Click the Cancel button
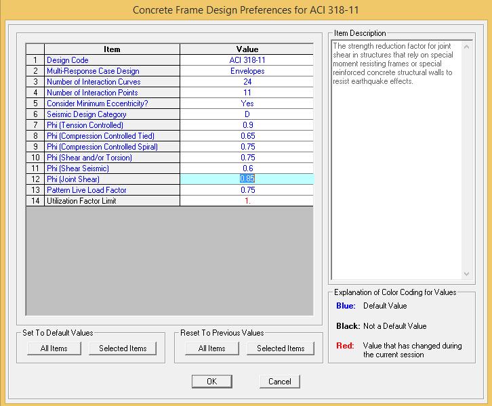 [x=280, y=381]
